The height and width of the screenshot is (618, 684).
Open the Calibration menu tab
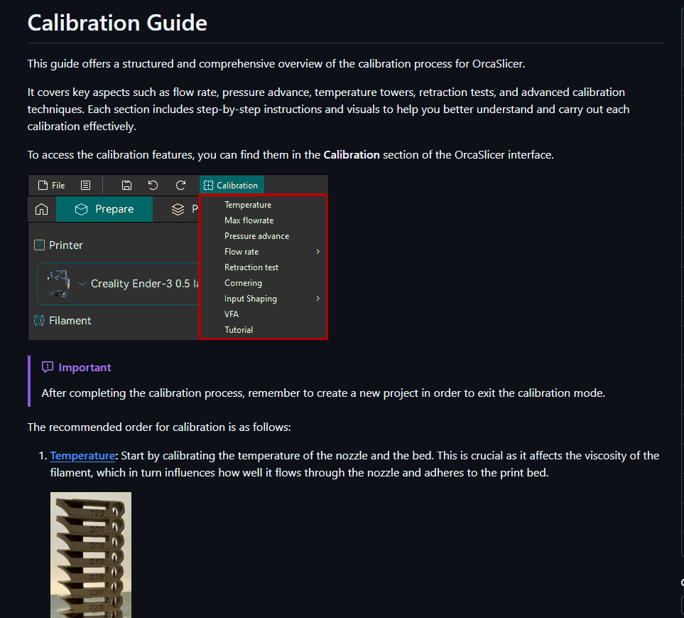232,185
